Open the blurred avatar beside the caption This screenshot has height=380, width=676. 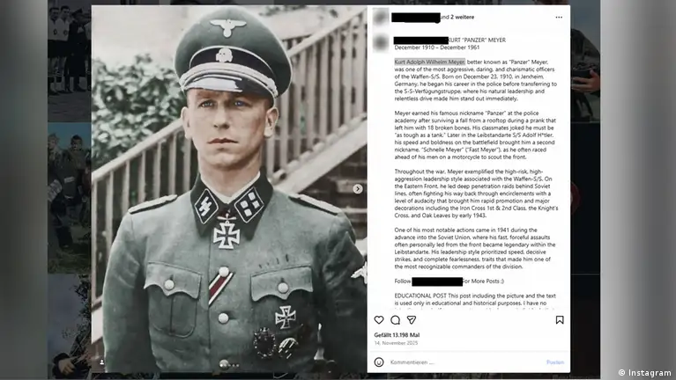[x=381, y=43]
